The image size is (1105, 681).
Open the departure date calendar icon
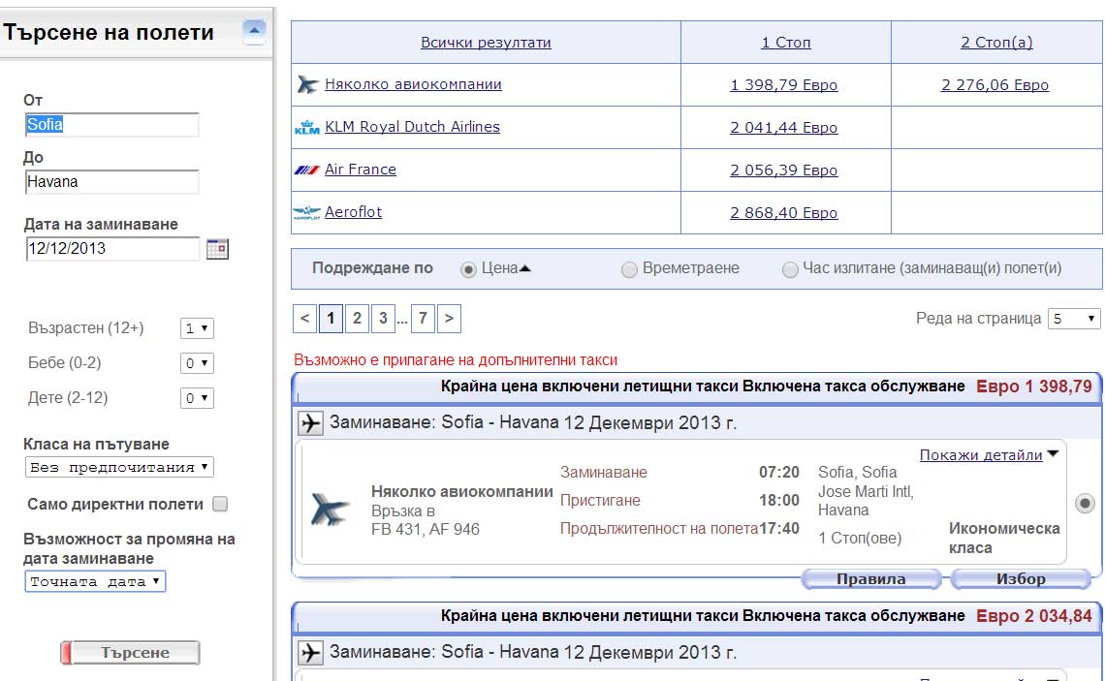[217, 249]
